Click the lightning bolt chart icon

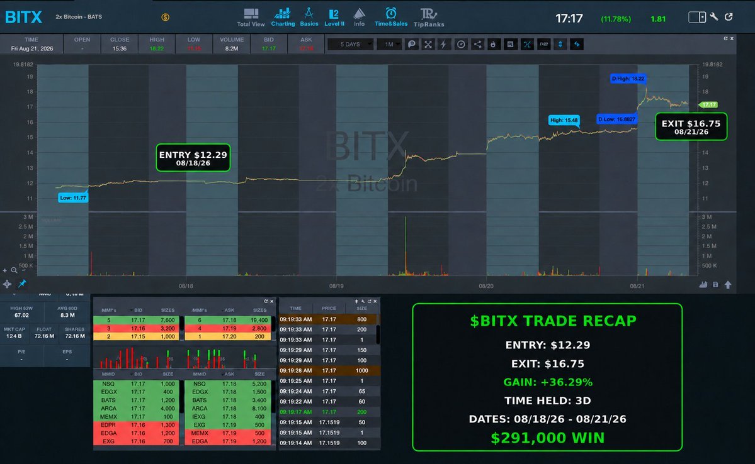(x=443, y=44)
